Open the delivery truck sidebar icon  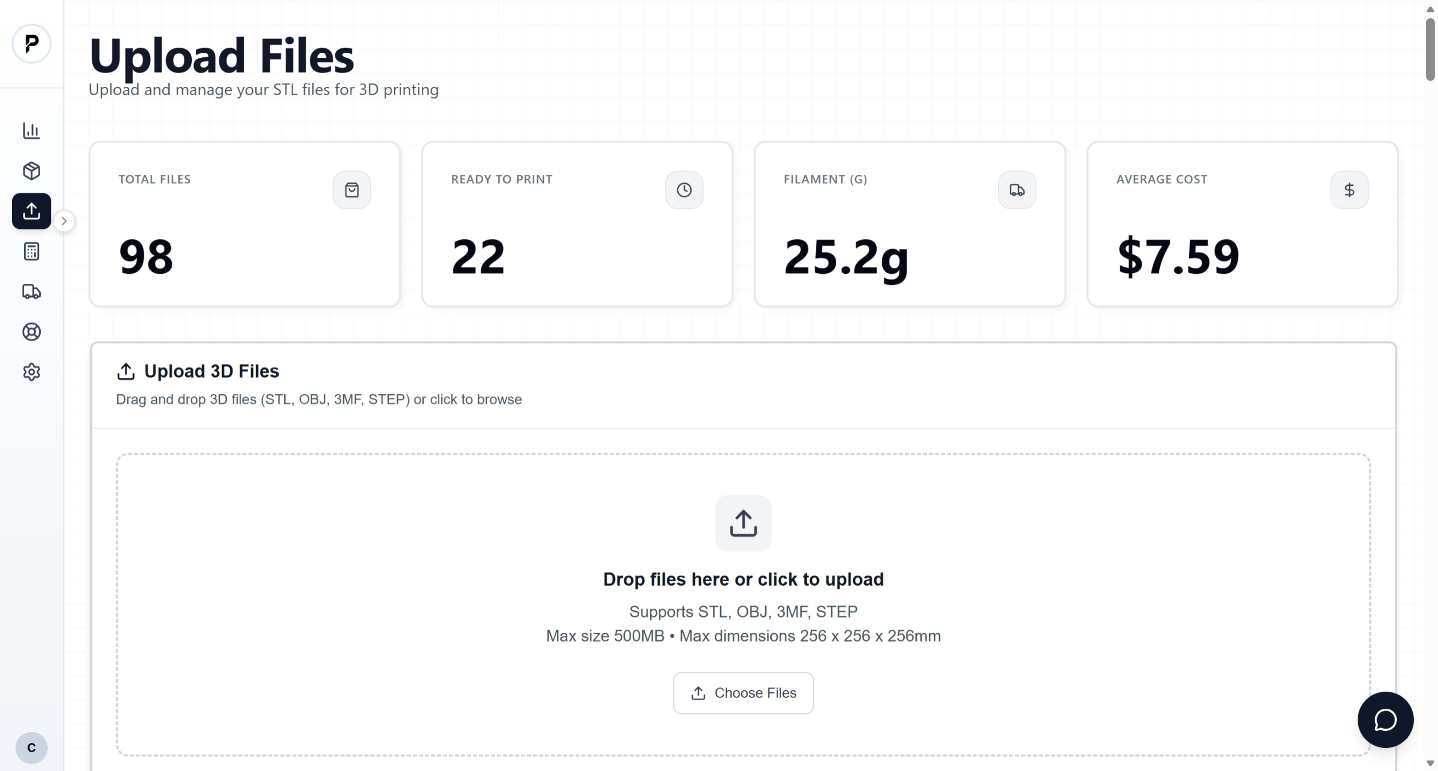[31, 291]
